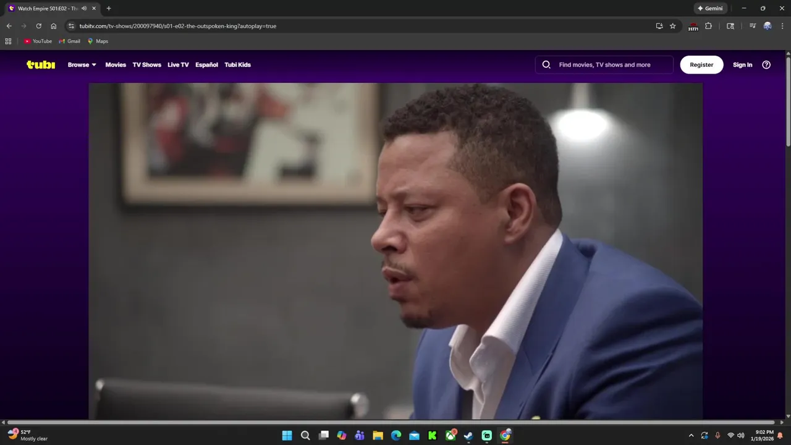Open the Google Lens search icon in toolbar

click(x=730, y=26)
